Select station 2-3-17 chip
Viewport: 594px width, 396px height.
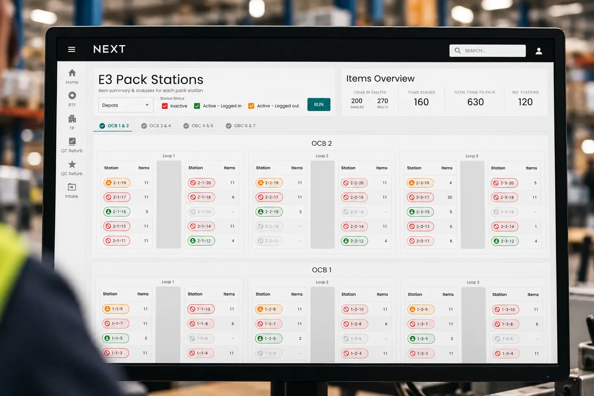point(420,198)
